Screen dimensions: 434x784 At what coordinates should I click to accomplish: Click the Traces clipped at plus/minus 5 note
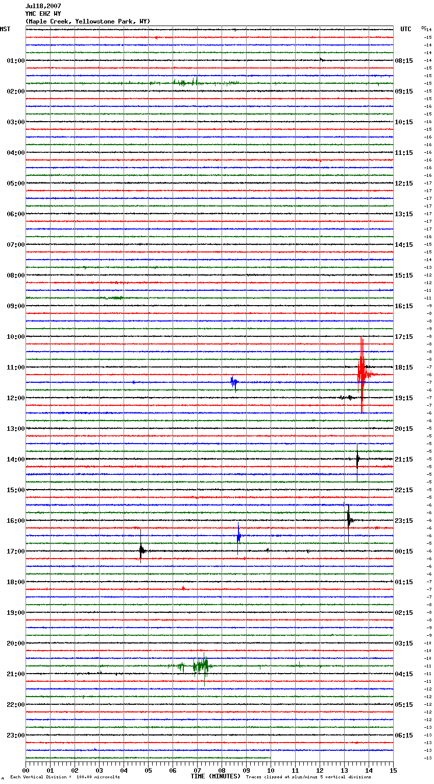click(x=308, y=777)
